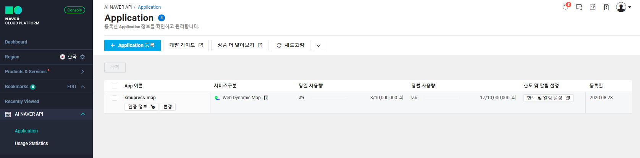Screen dimensions: 640x158
Task: Open the chat support icon
Action: pos(579,7)
